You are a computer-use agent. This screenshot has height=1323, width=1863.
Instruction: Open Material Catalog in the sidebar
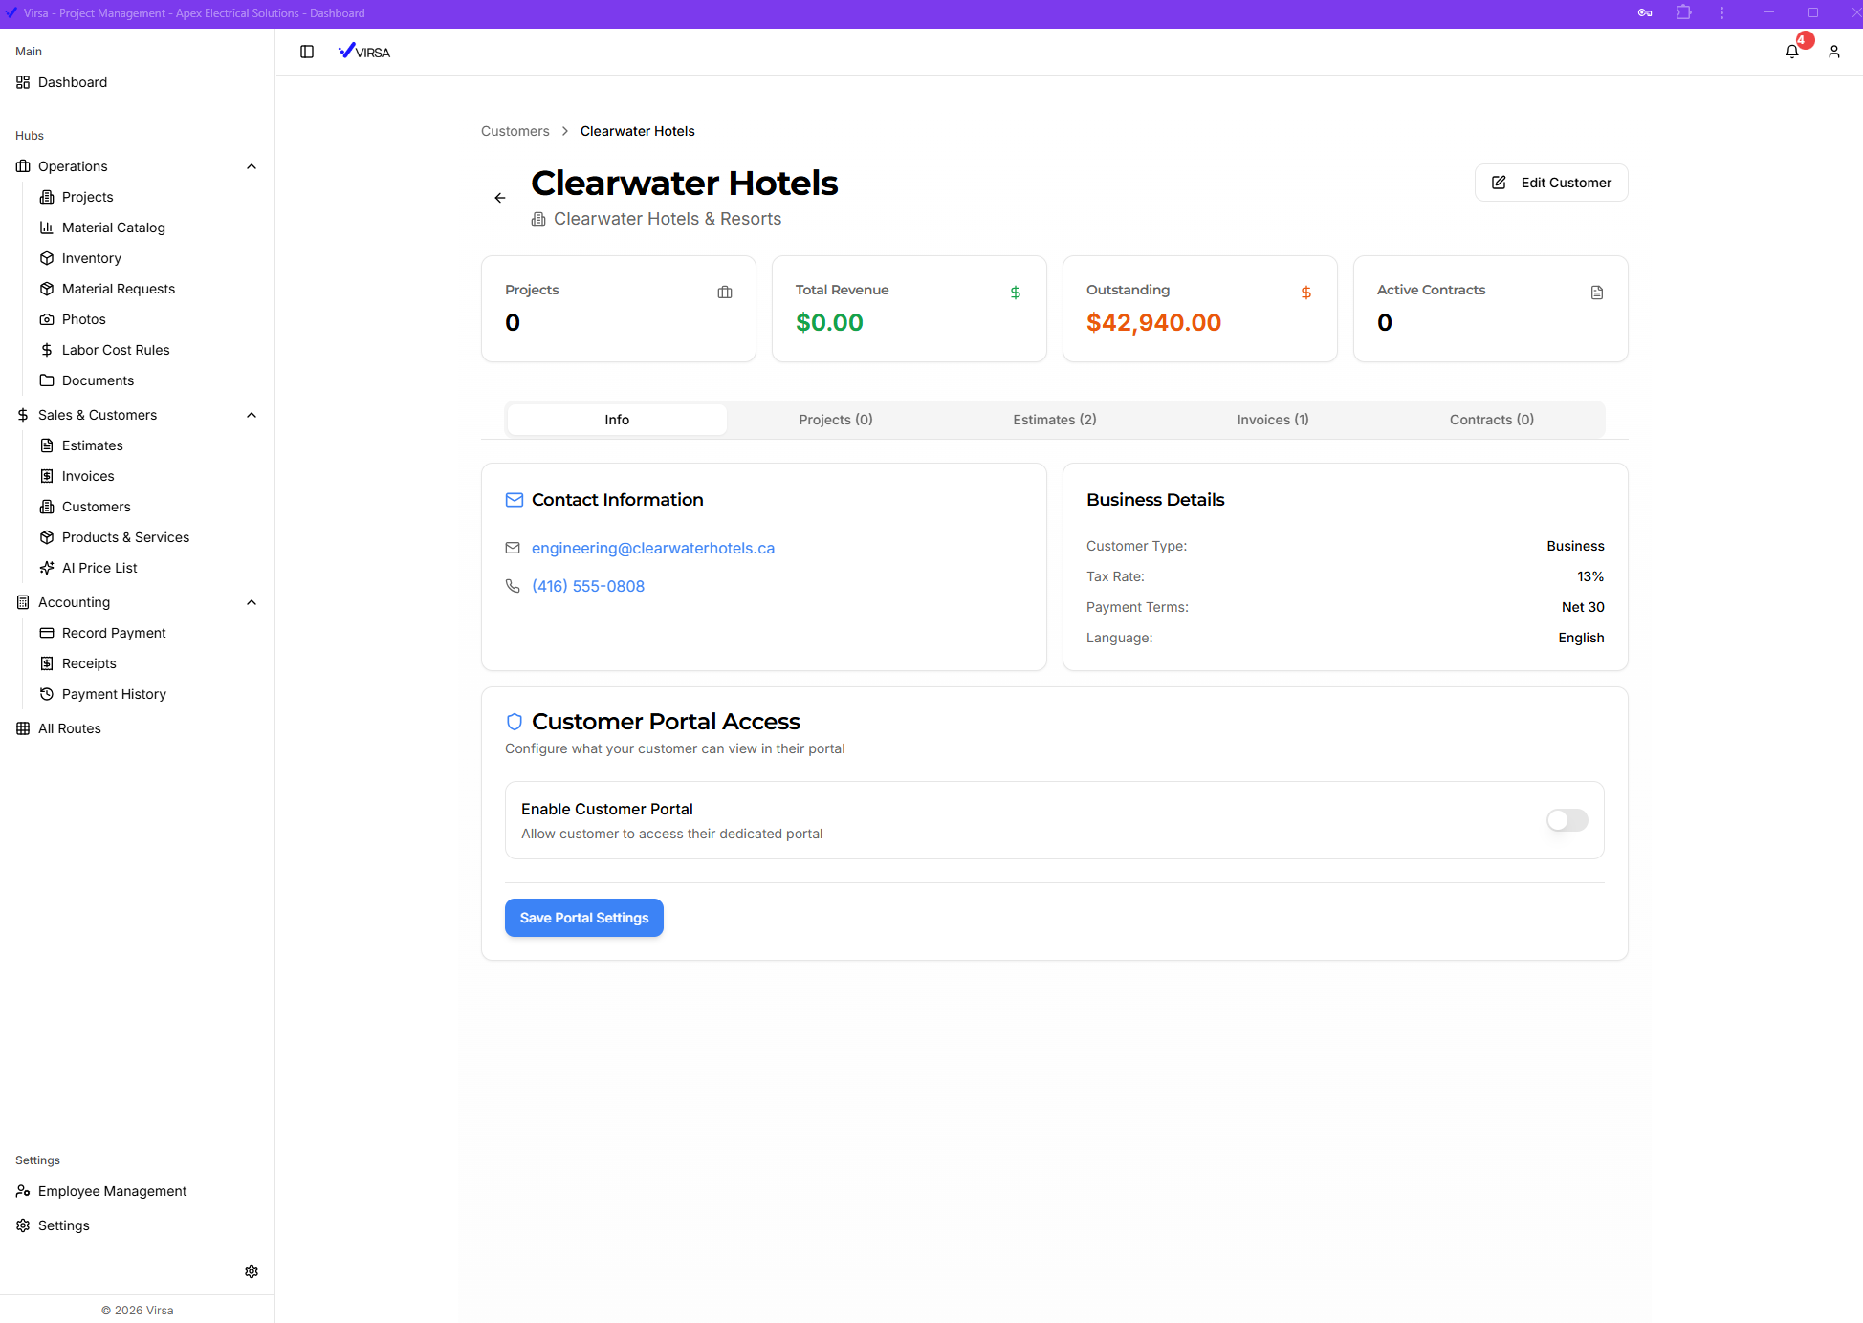click(x=114, y=228)
